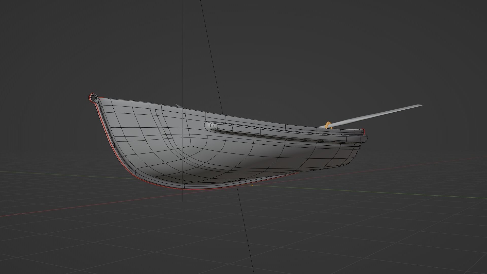Select the ring at the bow tip
The height and width of the screenshot is (274, 487).
tap(93, 98)
